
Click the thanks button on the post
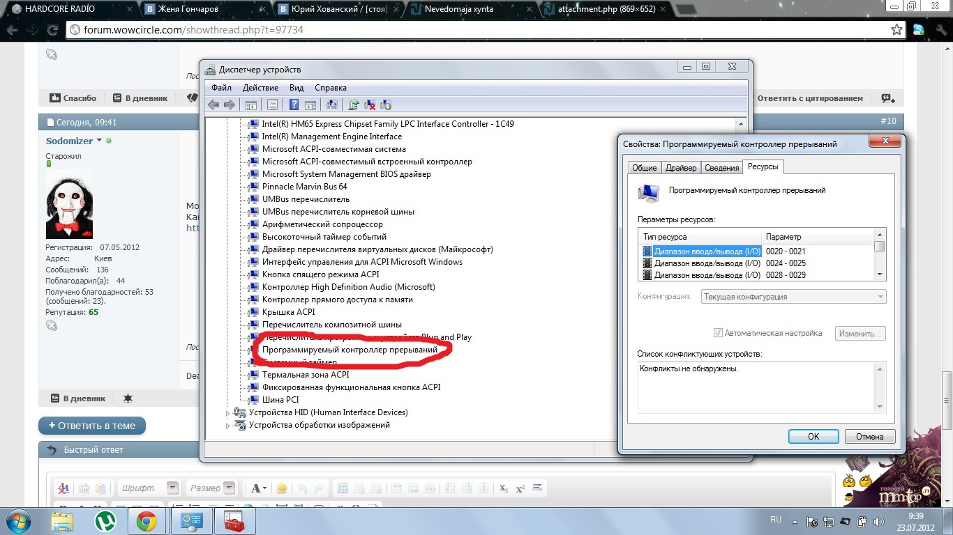click(x=73, y=98)
